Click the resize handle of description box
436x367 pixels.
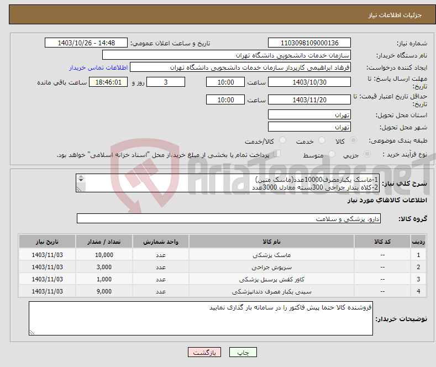[x=79, y=189]
